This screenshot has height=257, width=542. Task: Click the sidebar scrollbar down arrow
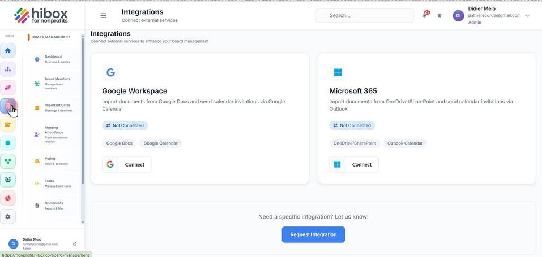tap(83, 223)
